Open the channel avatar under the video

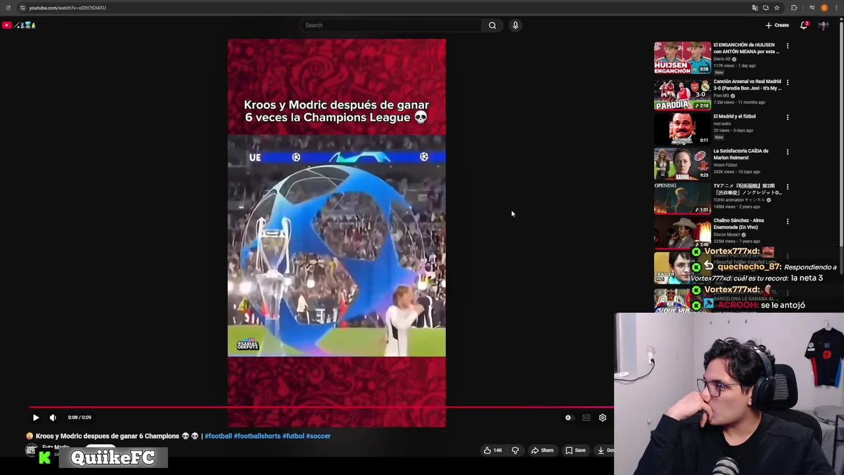[31, 450]
